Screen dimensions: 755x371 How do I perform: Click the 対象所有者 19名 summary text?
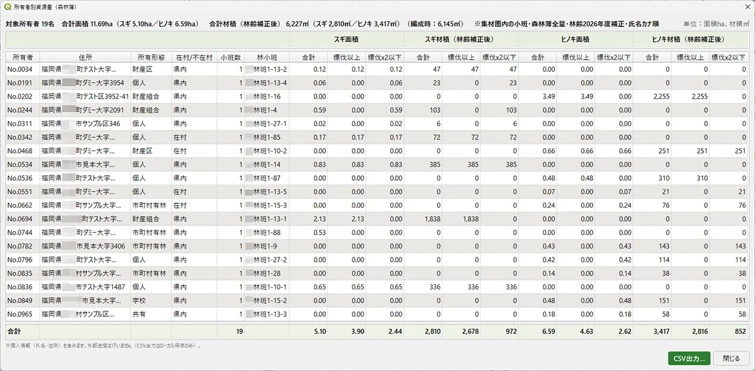point(30,24)
